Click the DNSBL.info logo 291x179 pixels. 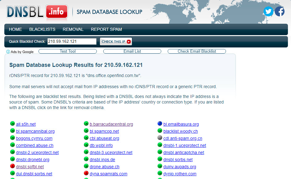(37, 12)
